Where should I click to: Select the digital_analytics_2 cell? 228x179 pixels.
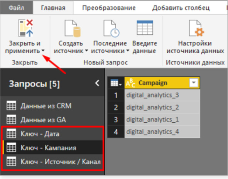point(162,107)
